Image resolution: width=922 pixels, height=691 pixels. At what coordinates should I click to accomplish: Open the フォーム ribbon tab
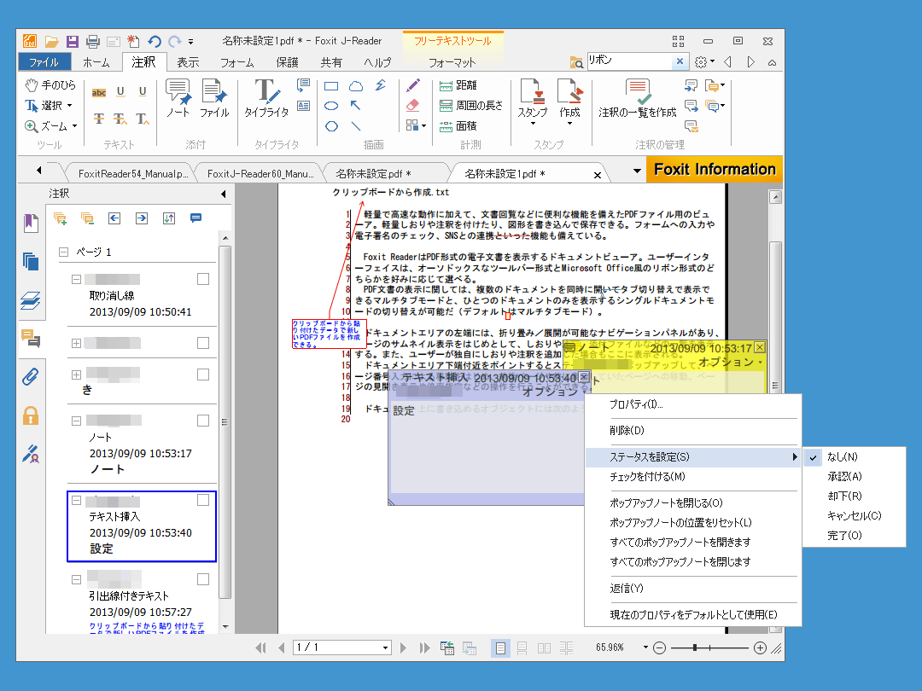coord(237,62)
